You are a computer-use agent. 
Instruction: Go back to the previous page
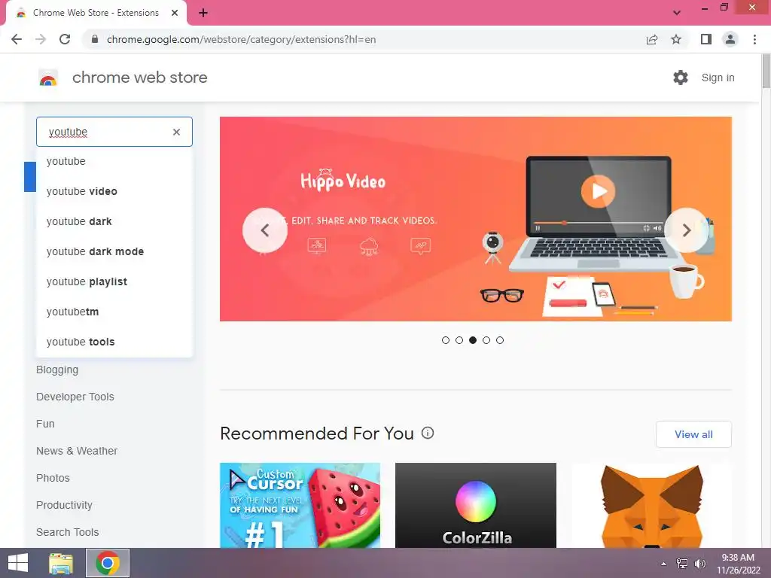tap(17, 39)
